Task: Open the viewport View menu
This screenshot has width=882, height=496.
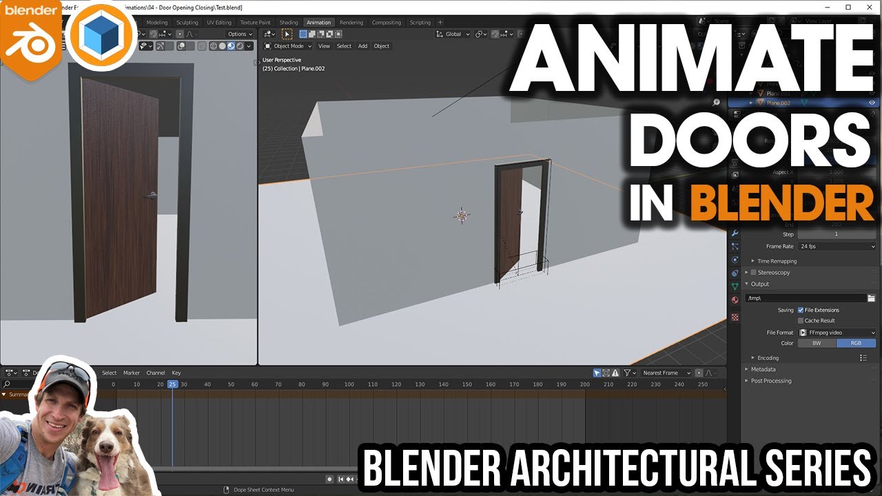Action: (x=324, y=46)
